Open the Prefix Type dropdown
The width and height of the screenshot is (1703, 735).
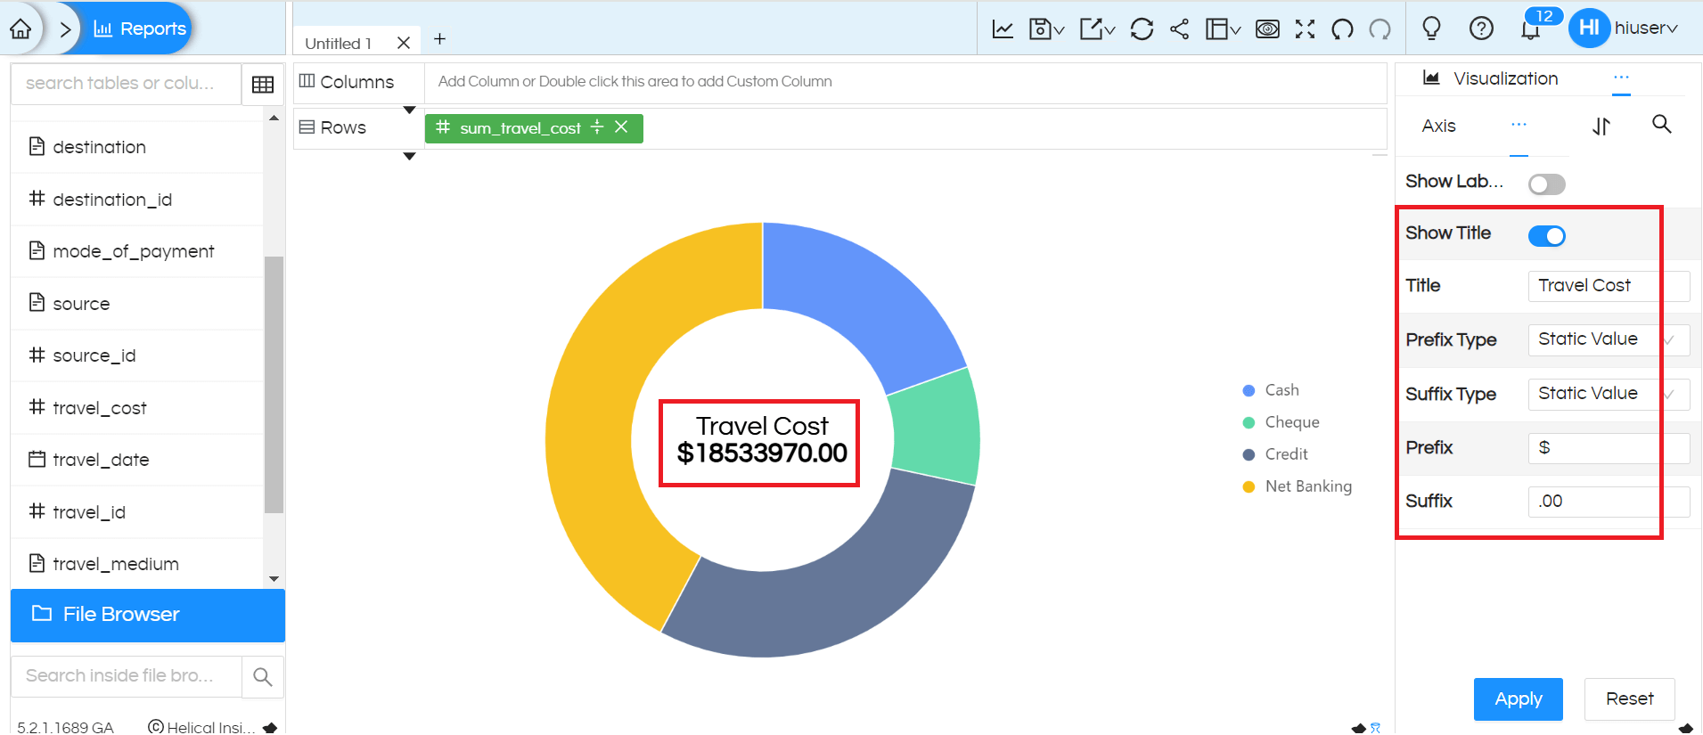tap(1609, 339)
